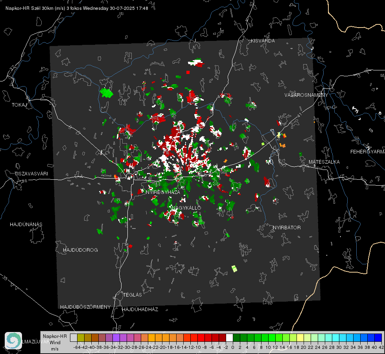This screenshot has height=354, width=385.
Task: Click road number 41 near Vásárosnamény
Action: tap(299, 115)
